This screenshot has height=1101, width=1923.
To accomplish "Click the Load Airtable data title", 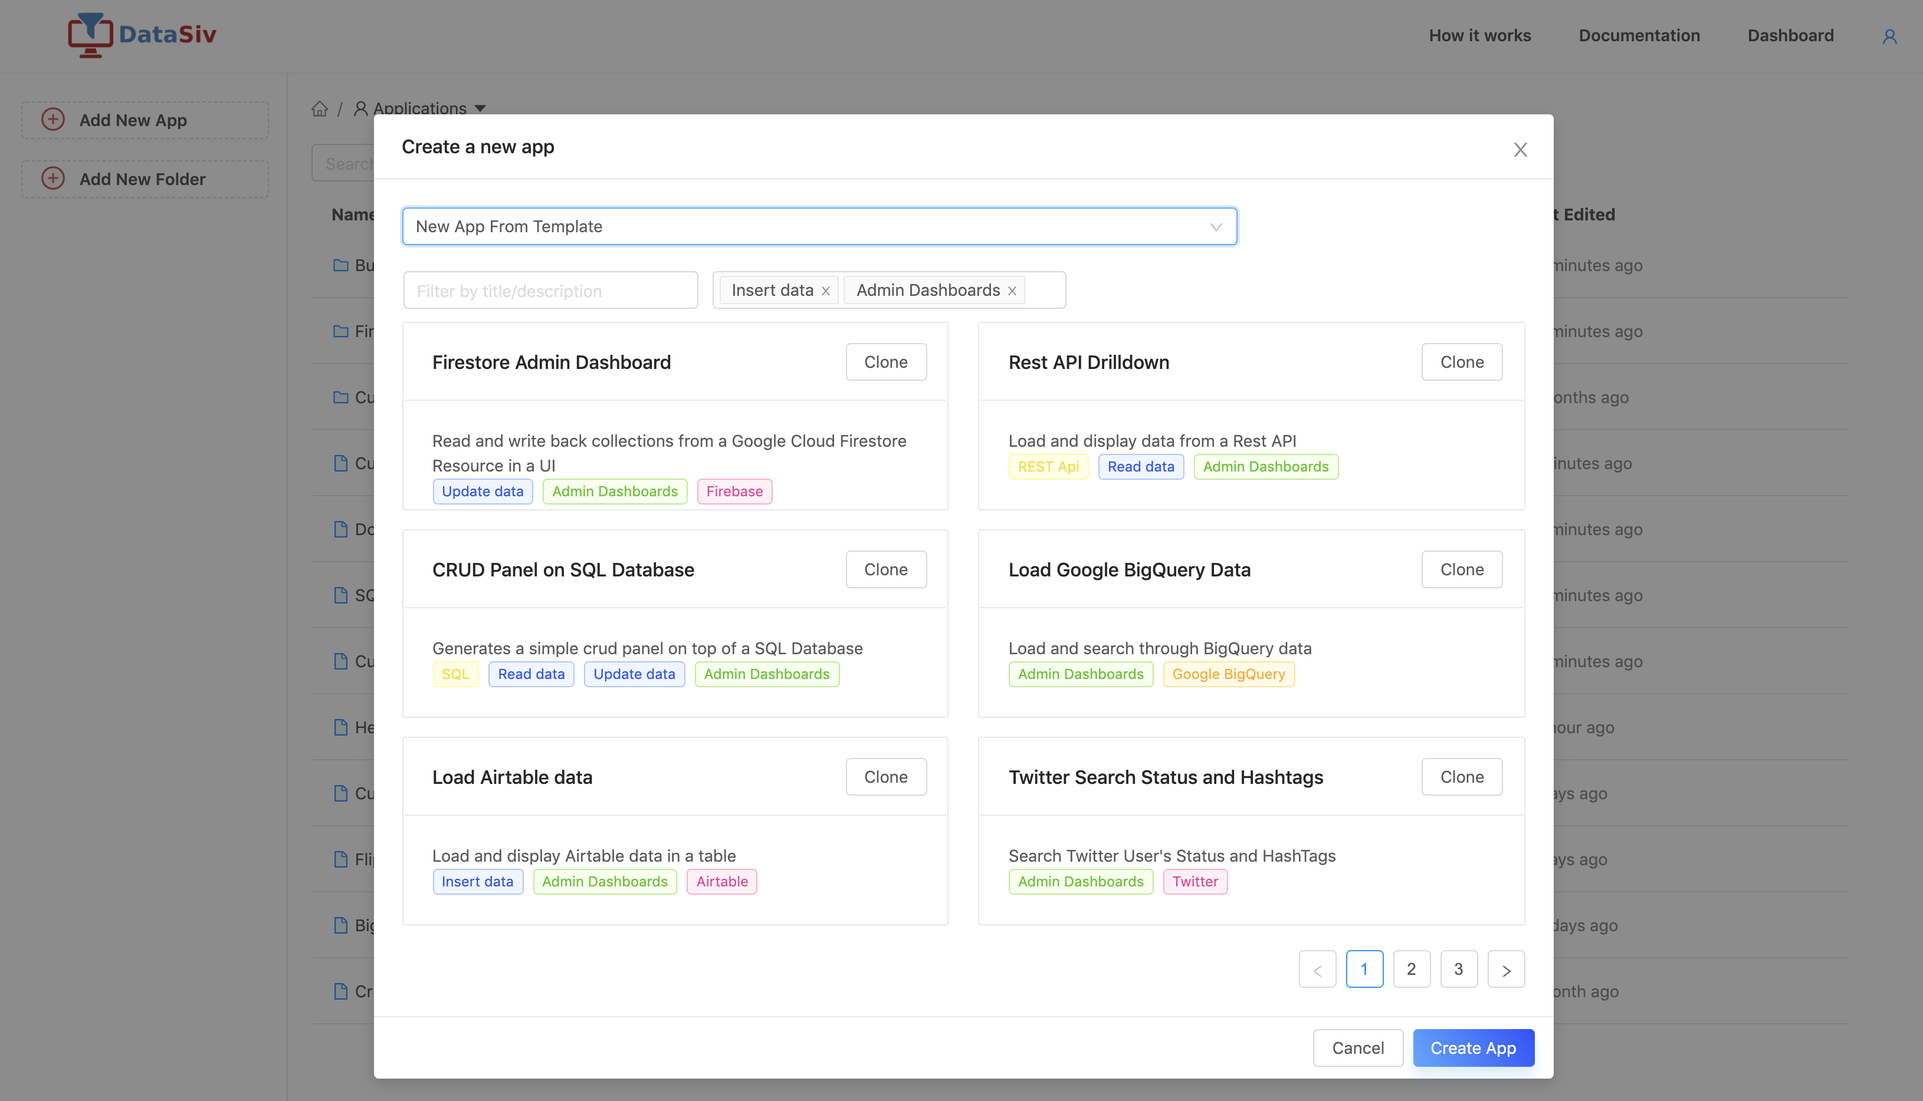I will click(x=511, y=777).
